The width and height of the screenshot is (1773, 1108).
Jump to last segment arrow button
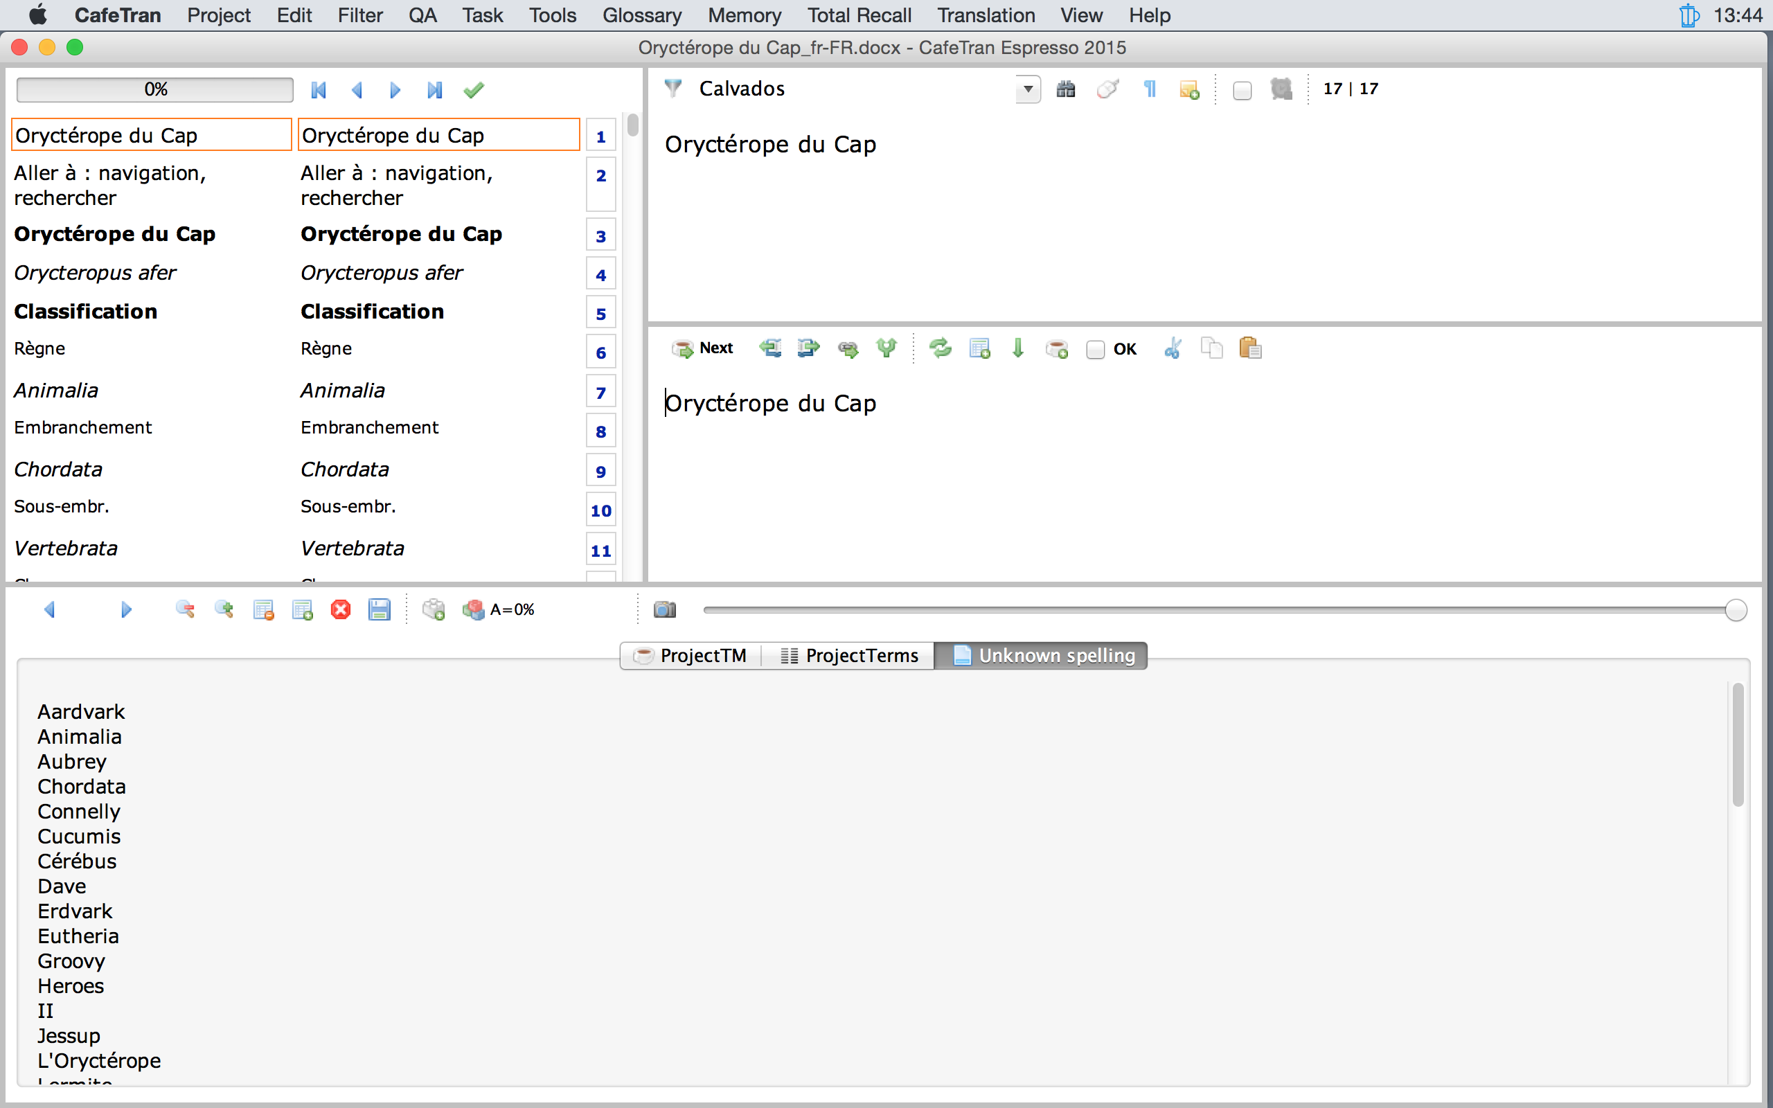point(434,90)
